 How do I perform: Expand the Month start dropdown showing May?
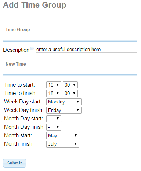63,135
